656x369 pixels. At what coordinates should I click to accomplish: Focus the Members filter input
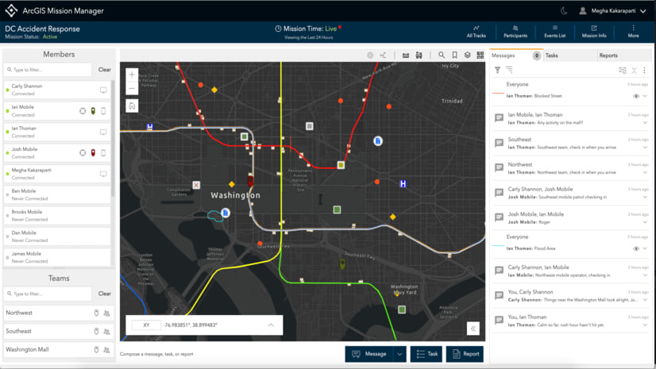click(48, 70)
